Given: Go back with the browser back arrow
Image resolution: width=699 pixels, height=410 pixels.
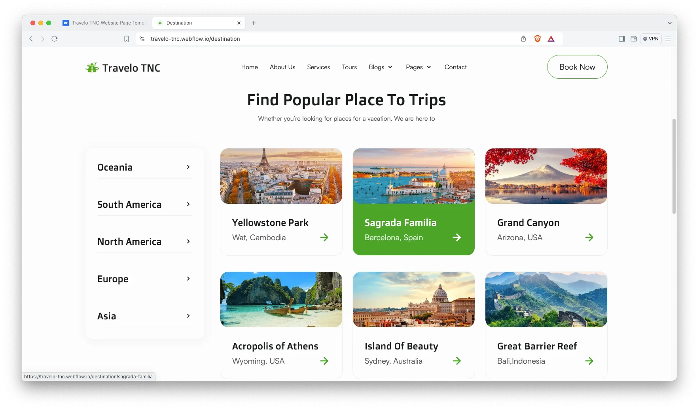Looking at the screenshot, I should click(31, 39).
